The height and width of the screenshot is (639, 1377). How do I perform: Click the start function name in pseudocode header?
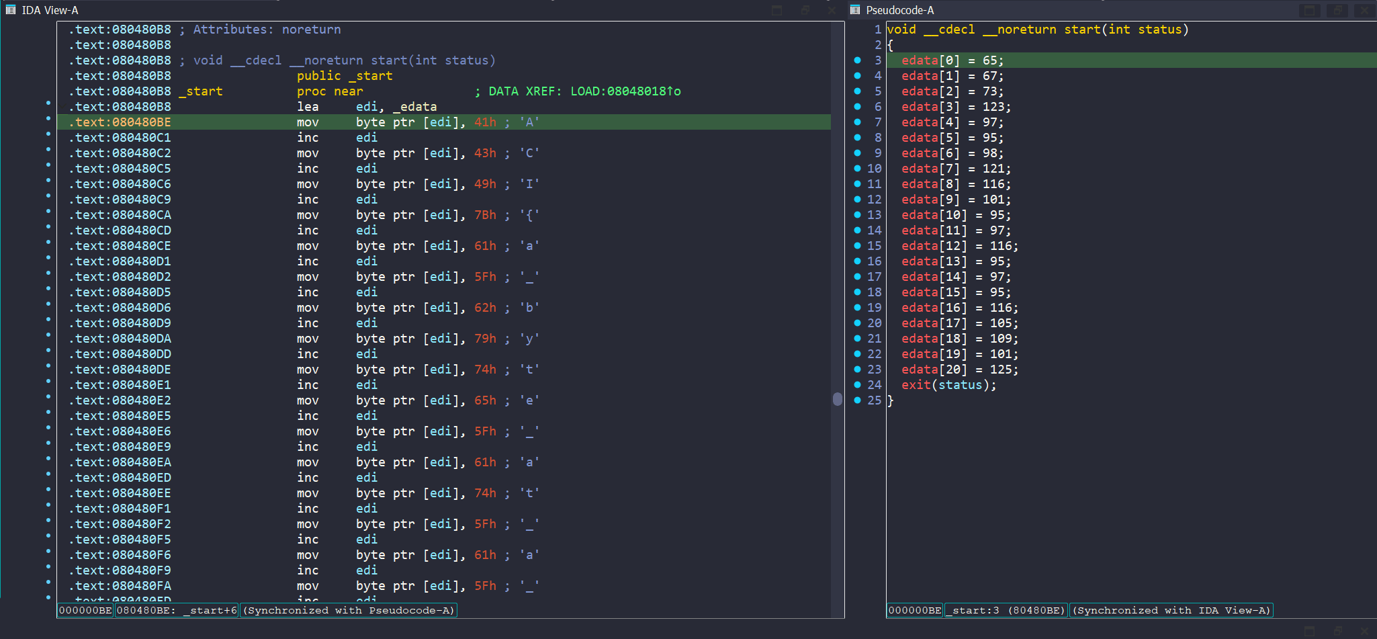click(1082, 30)
